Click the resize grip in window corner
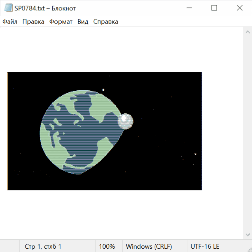 pos(249,249)
